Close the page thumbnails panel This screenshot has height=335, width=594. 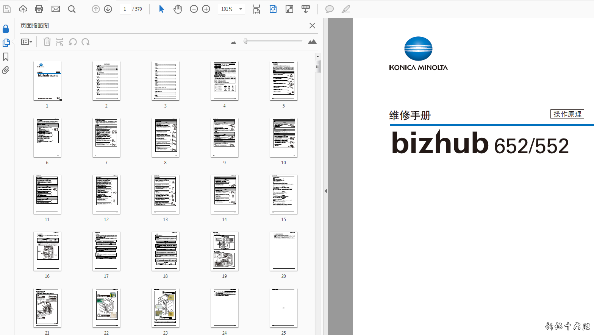pos(312,25)
